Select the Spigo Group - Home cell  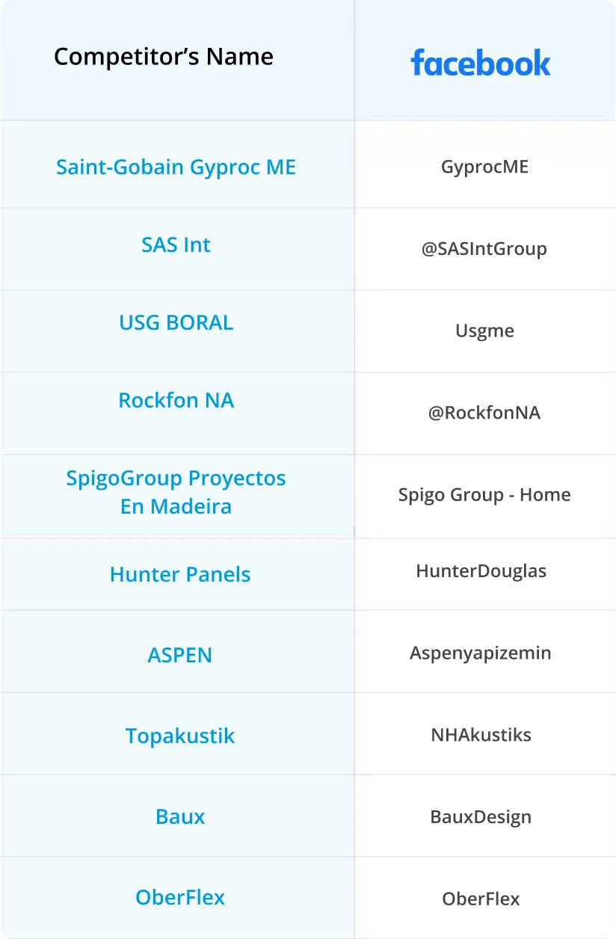pos(484,495)
